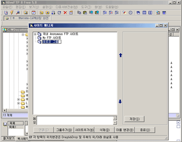The image size is (182, 142).
Task: Switch to the 복사예약 tab
Action: 23,139
